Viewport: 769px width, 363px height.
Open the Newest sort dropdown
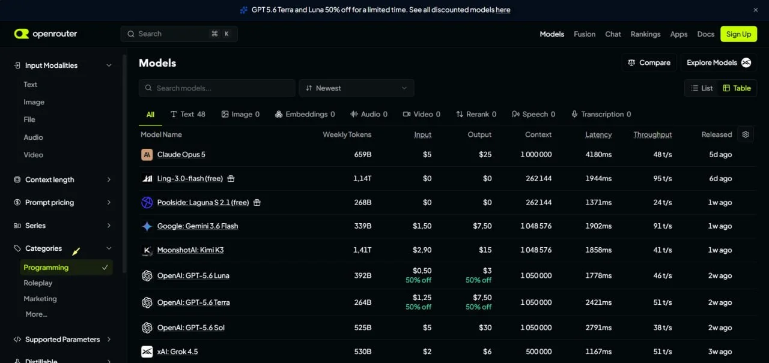coord(357,88)
